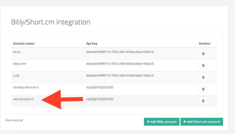This screenshot has height=134, width=235.
Task: Click the API key in j.mp row
Action: coord(120,76)
